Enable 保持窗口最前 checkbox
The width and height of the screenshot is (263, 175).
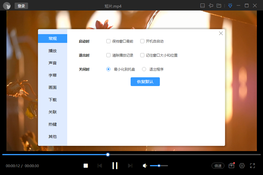coord(108,41)
